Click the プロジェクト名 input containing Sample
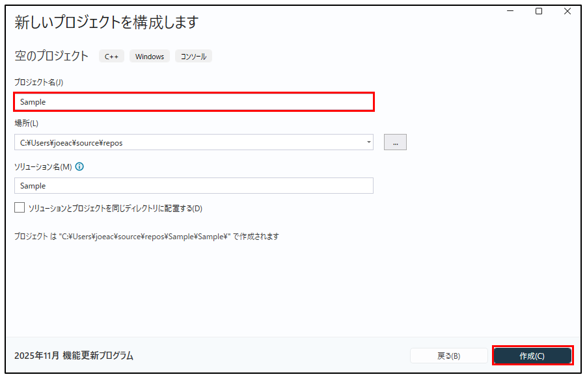This screenshot has width=587, height=379. pos(193,102)
